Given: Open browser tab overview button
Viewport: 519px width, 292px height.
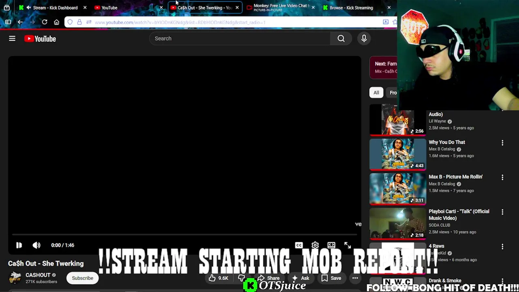Looking at the screenshot, I should pos(6,8).
